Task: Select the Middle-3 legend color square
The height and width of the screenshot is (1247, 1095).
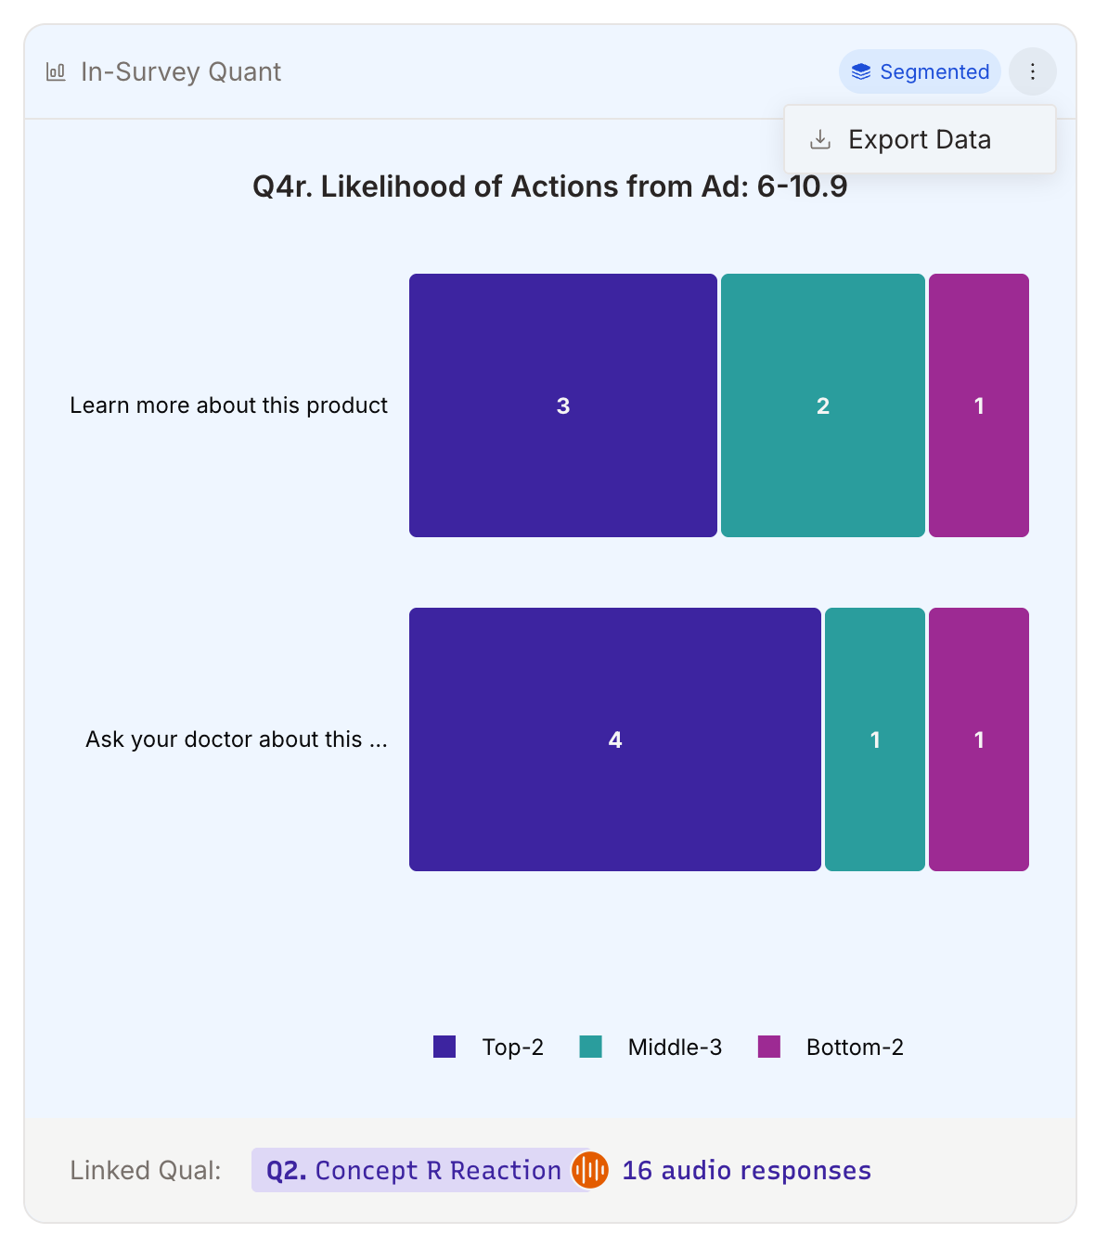Action: tap(591, 1047)
